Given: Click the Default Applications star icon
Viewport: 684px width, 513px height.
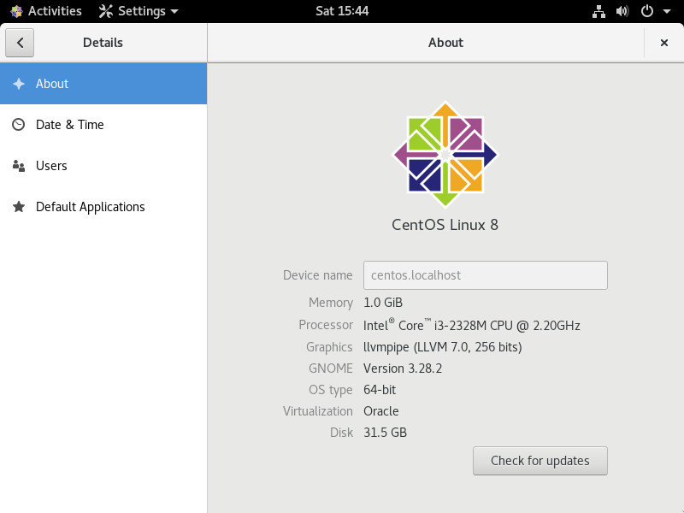Looking at the screenshot, I should coord(19,207).
